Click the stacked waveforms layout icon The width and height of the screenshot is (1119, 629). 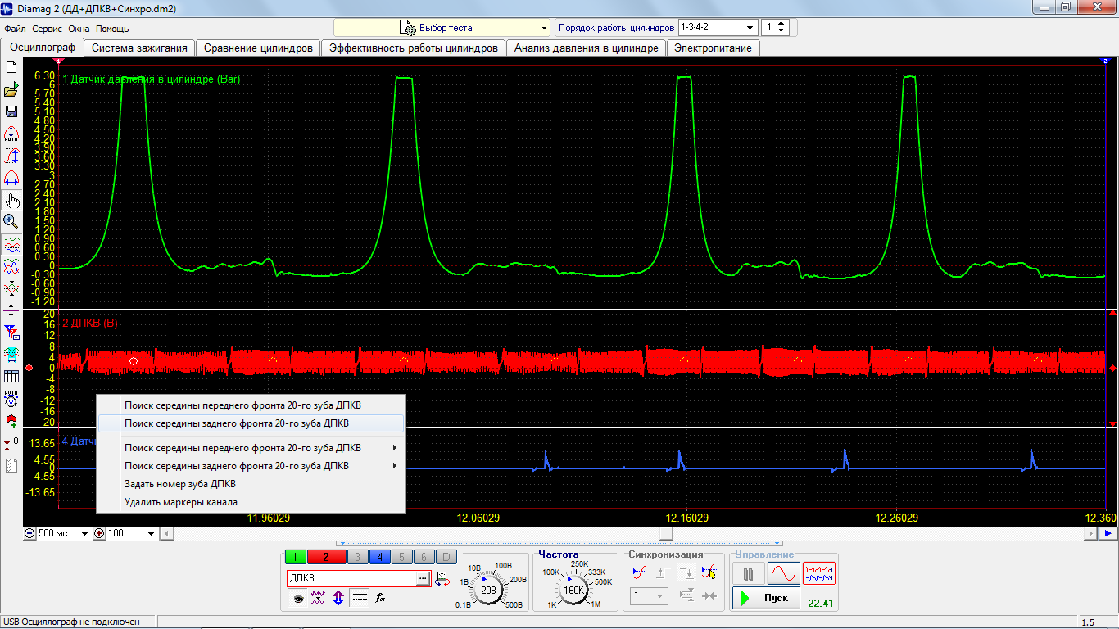[x=11, y=244]
